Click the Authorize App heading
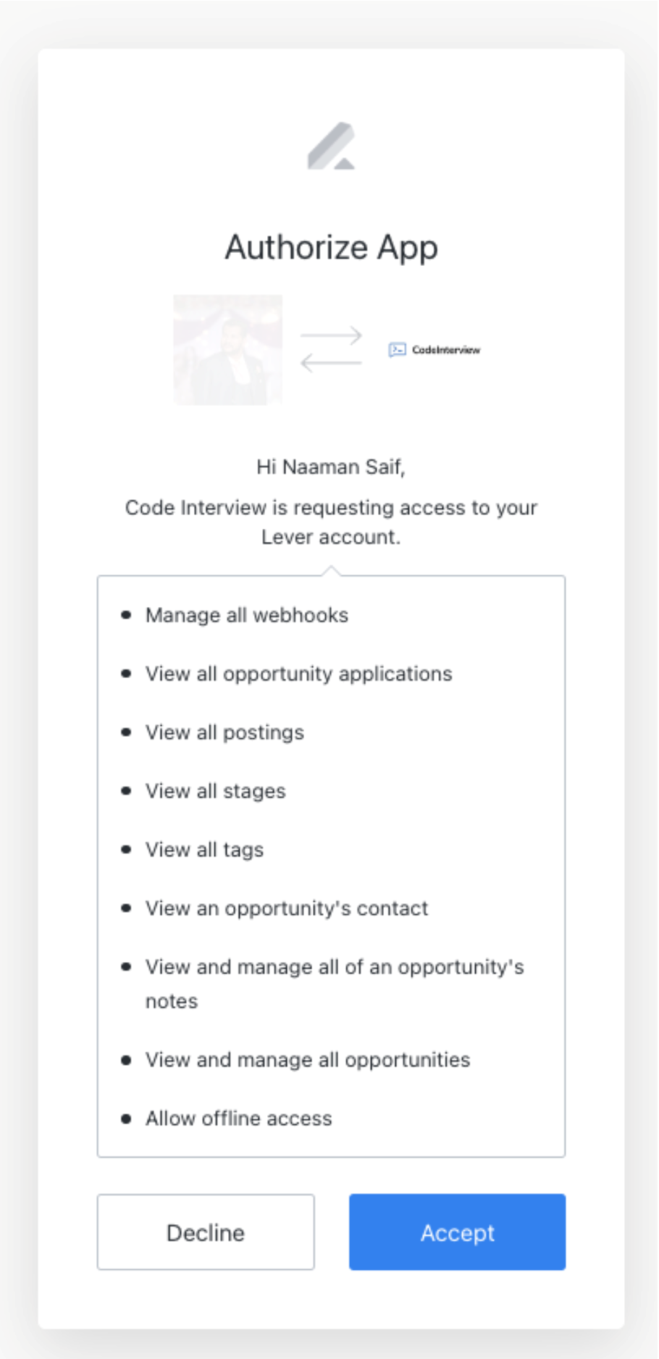 pyautogui.click(x=332, y=247)
